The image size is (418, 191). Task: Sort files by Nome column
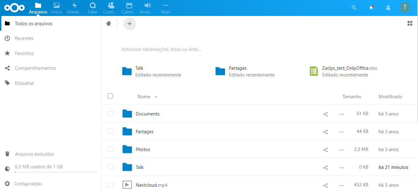(x=144, y=97)
